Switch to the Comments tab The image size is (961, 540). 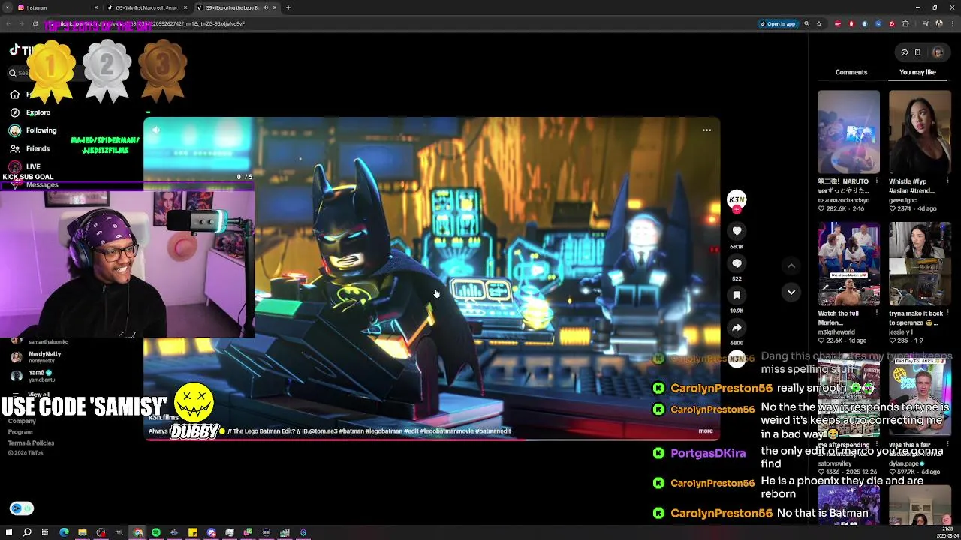coord(851,72)
